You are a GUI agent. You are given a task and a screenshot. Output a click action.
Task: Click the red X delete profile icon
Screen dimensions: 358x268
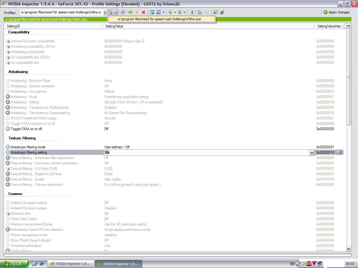tap(143, 12)
